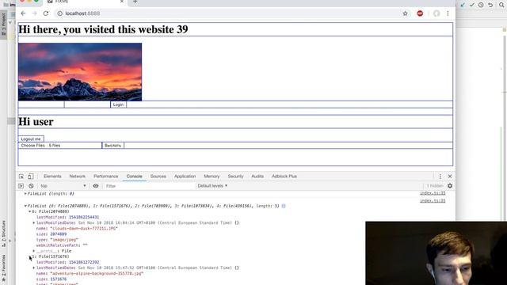Click the second login text field
The height and width of the screenshot is (285, 507).
[87, 104]
